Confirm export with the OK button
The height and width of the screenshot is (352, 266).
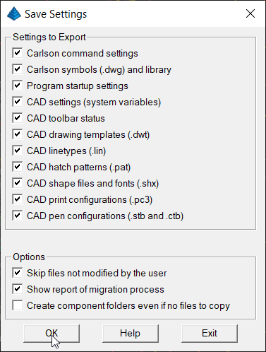[x=52, y=334]
